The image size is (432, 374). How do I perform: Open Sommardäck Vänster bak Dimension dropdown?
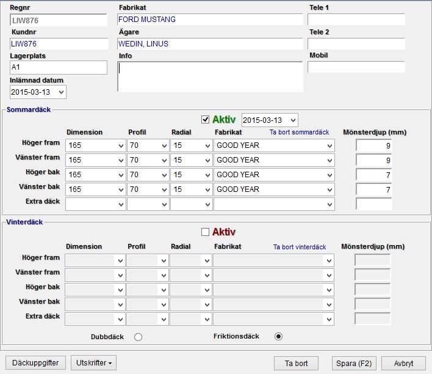coord(121,189)
